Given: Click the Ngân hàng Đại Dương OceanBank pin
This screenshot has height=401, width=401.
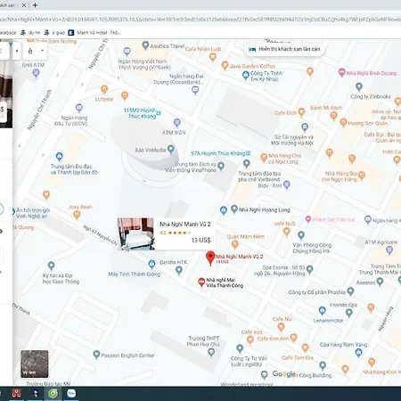Looking at the screenshot, I should (x=195, y=90).
